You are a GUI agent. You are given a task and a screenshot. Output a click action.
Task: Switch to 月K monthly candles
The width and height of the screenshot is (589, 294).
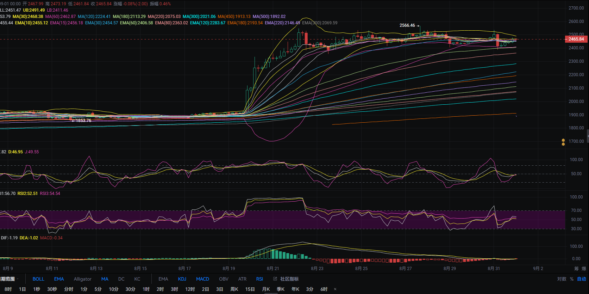[x=266, y=289]
